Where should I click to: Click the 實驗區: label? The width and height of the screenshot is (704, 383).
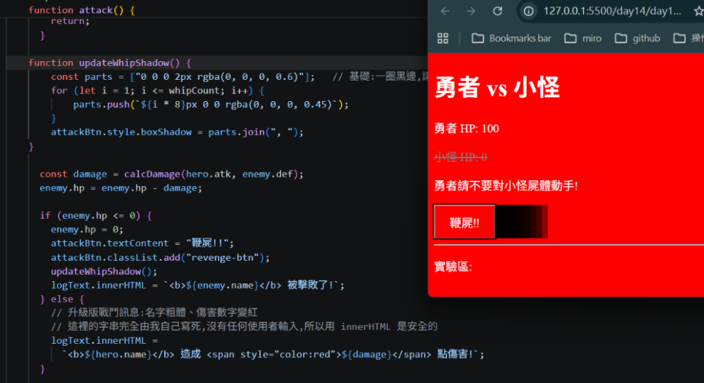(x=453, y=267)
